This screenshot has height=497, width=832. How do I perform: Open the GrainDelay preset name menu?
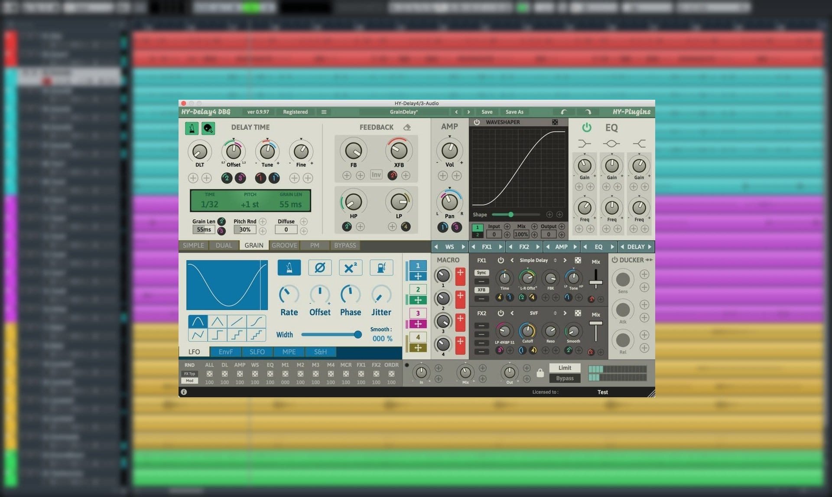pyautogui.click(x=403, y=112)
